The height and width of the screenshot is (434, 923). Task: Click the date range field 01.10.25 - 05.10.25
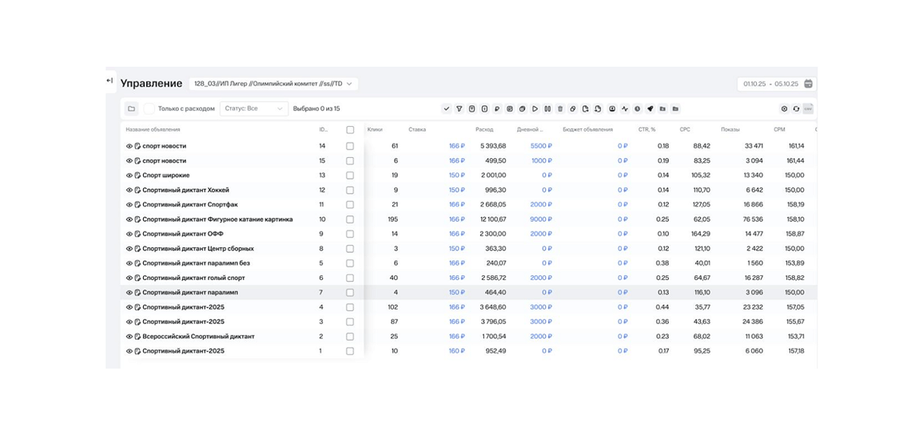coord(770,84)
